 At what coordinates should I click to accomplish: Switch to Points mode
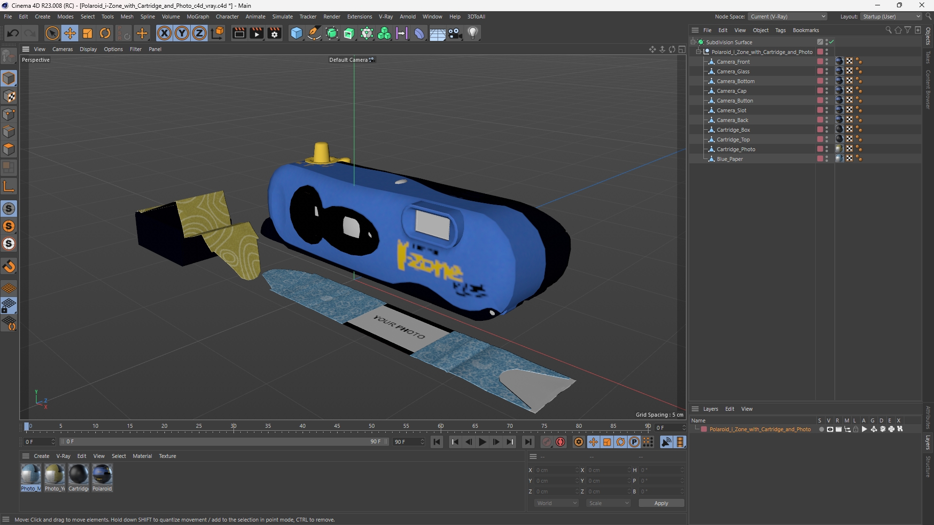coord(9,114)
